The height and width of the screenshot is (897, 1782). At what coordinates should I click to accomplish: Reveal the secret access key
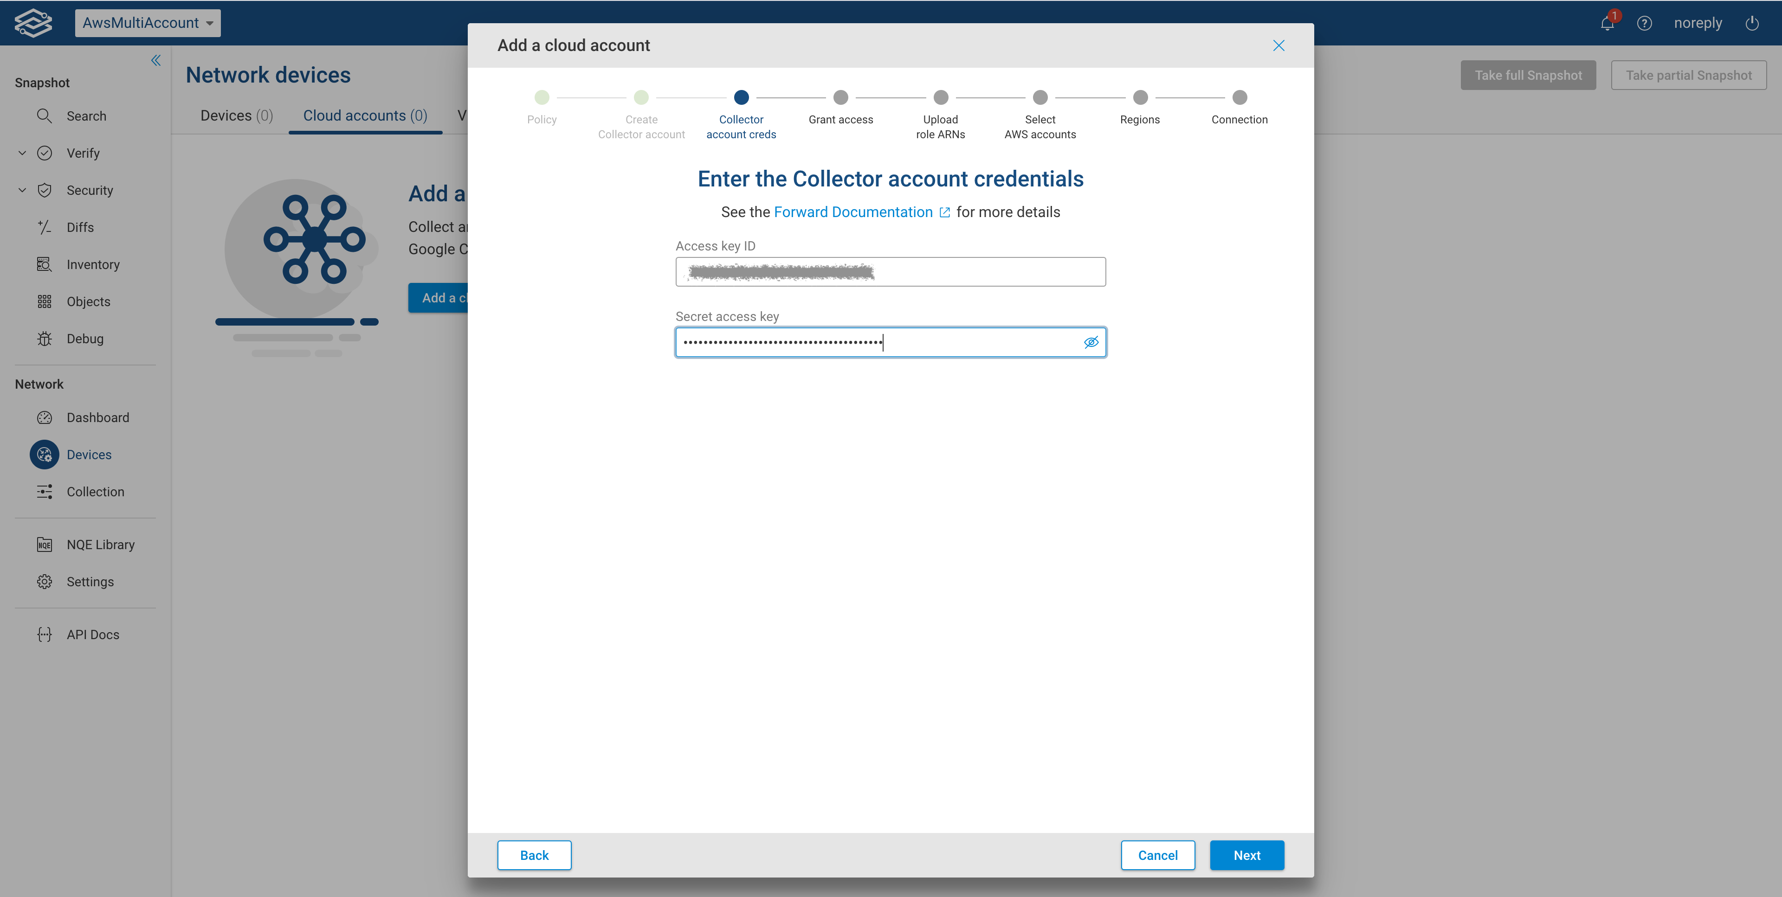(x=1091, y=342)
